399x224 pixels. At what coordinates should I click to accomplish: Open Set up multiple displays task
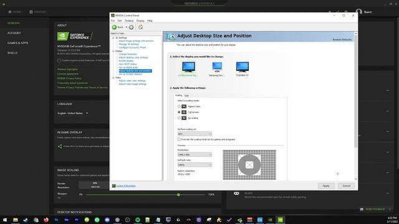(130, 74)
